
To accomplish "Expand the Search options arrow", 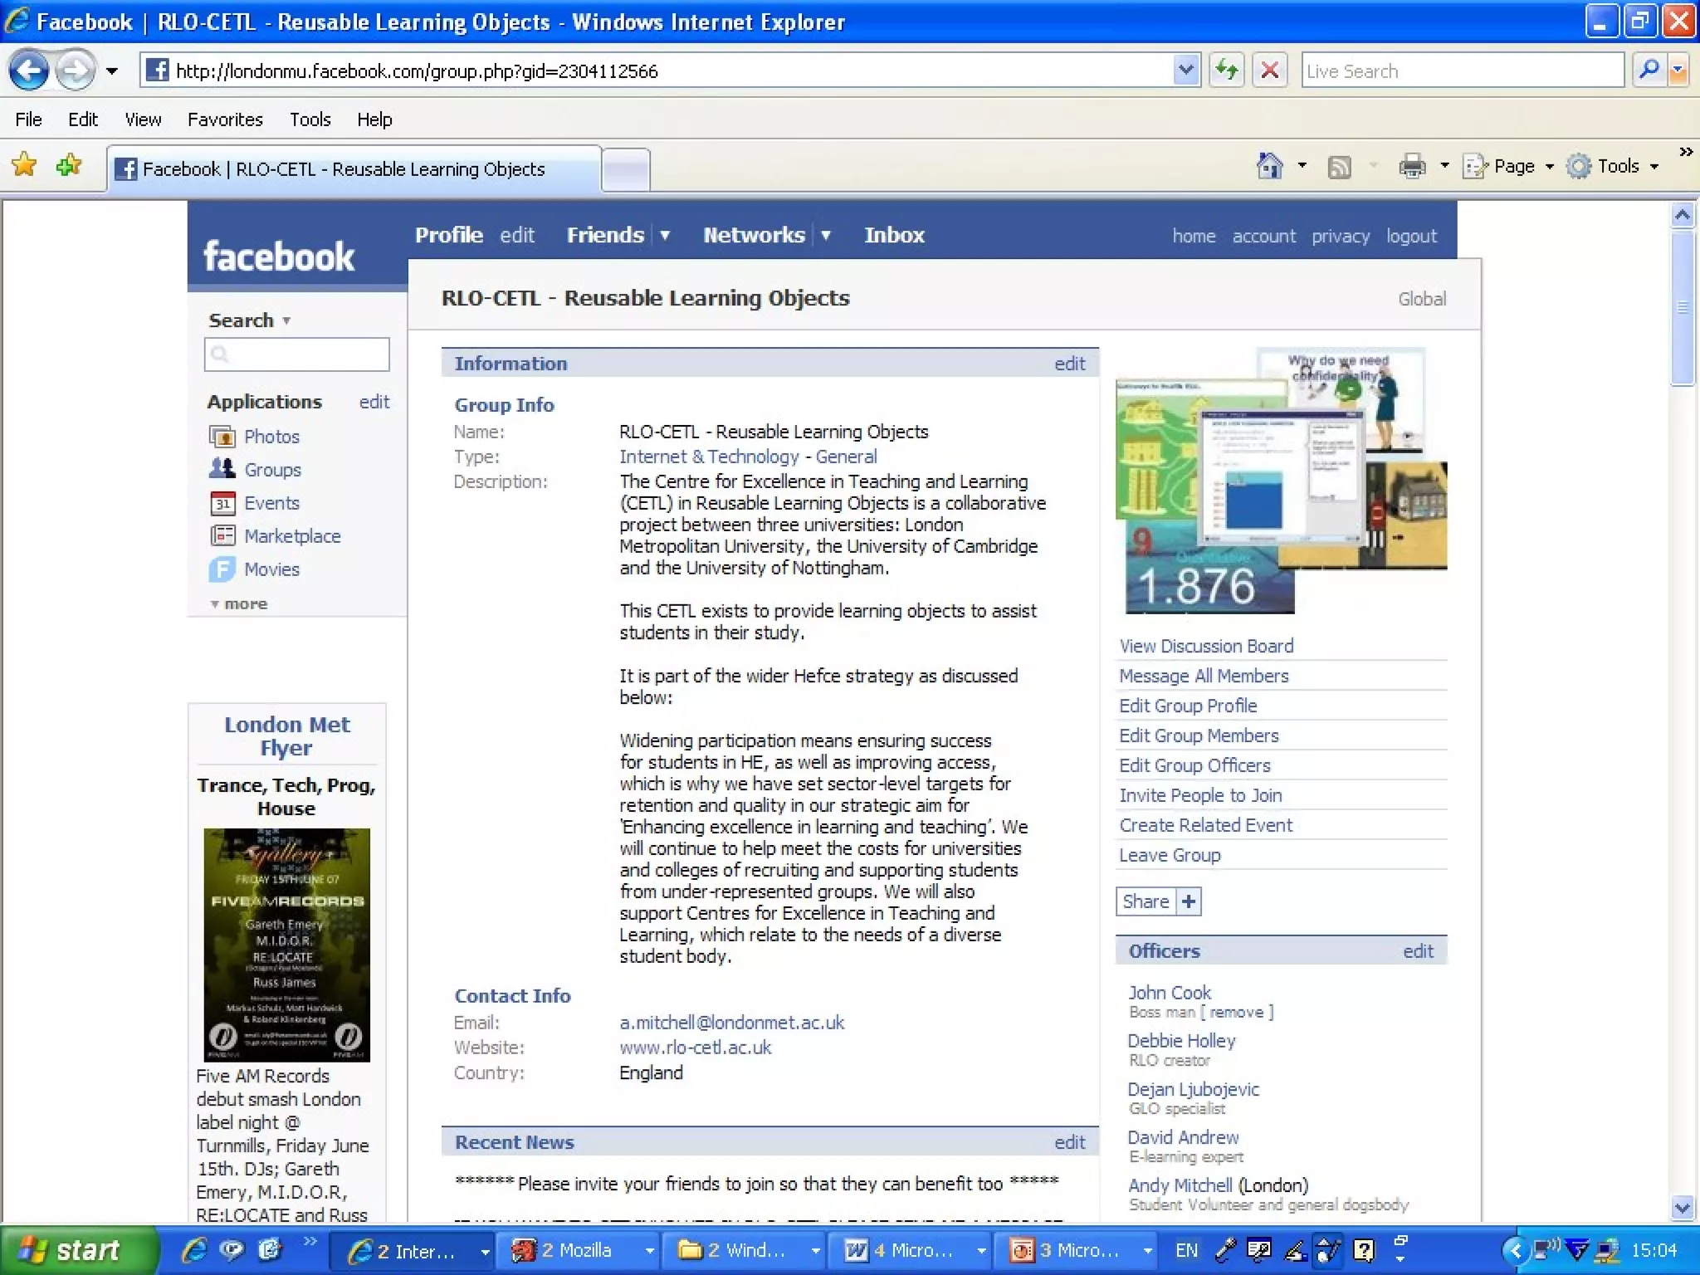I will (x=286, y=320).
